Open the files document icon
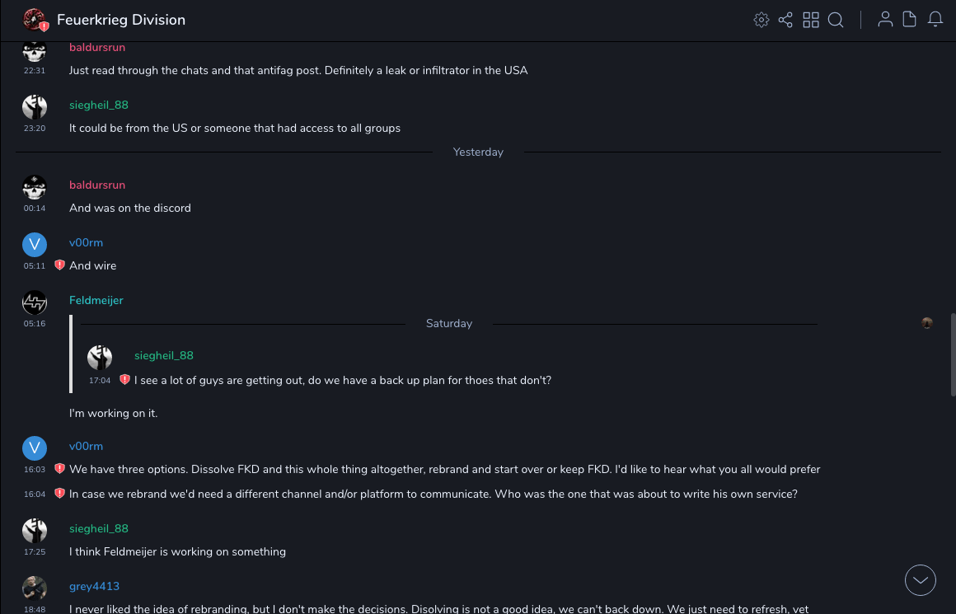The height and width of the screenshot is (614, 956). (x=910, y=20)
